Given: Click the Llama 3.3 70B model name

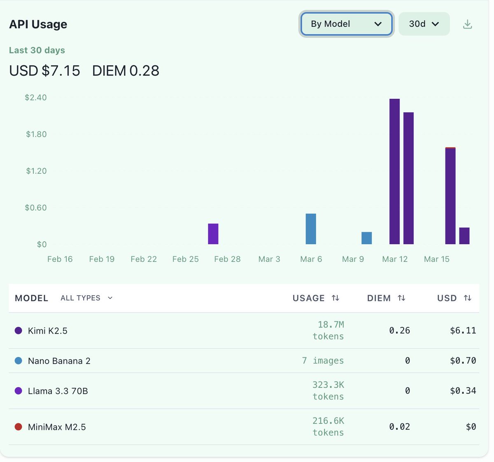Looking at the screenshot, I should point(58,391).
